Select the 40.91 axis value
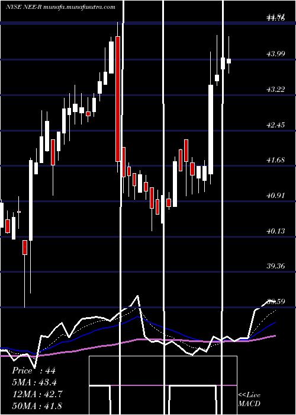The height and width of the screenshot is (415, 296). [276, 196]
